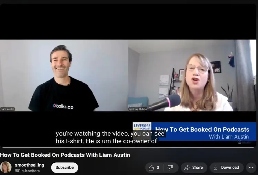Download the video

[226, 167]
